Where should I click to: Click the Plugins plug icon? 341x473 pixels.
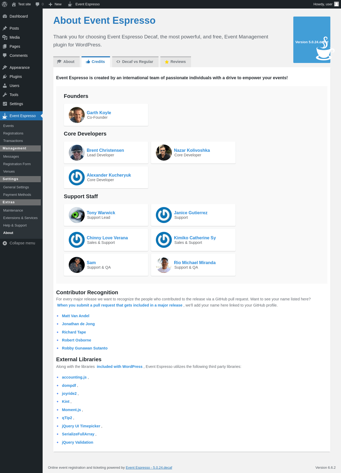coord(5,77)
